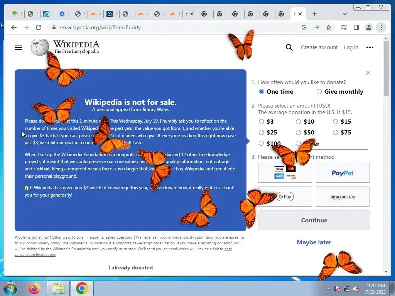Click the Chrome taskbar icon
395x296 pixels.
pyautogui.click(x=82, y=288)
